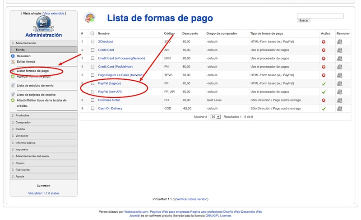Expand the Vendedor sidebar section
The image size is (361, 220).
click(x=43, y=136)
